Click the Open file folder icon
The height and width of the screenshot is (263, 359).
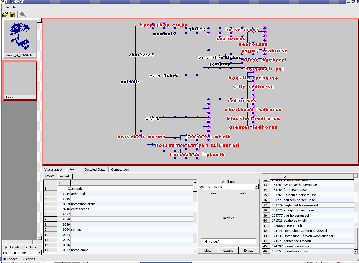(x=5, y=15)
